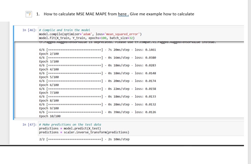This screenshot has height=164, width=251.
Task: Click the lightning bolt screenshot icon
Action: 28,14
